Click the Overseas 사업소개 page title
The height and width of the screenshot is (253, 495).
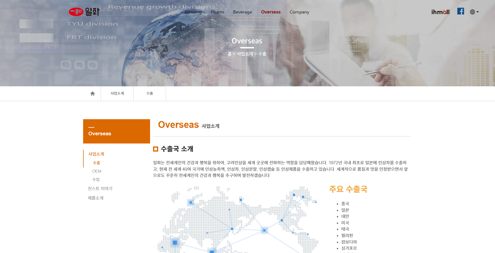point(189,125)
